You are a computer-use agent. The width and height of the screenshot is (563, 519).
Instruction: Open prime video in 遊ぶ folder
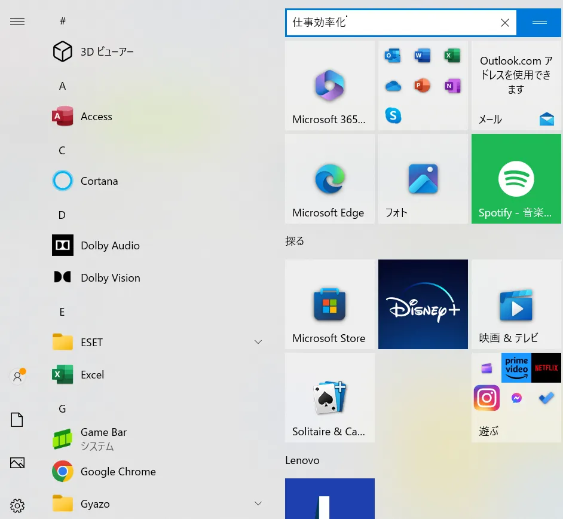tap(516, 368)
